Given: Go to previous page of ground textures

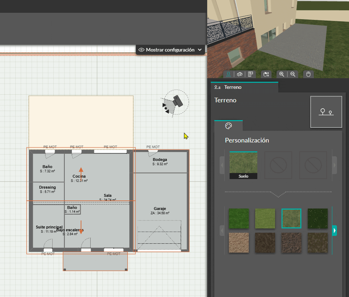Looking at the screenshot, I should [222, 231].
